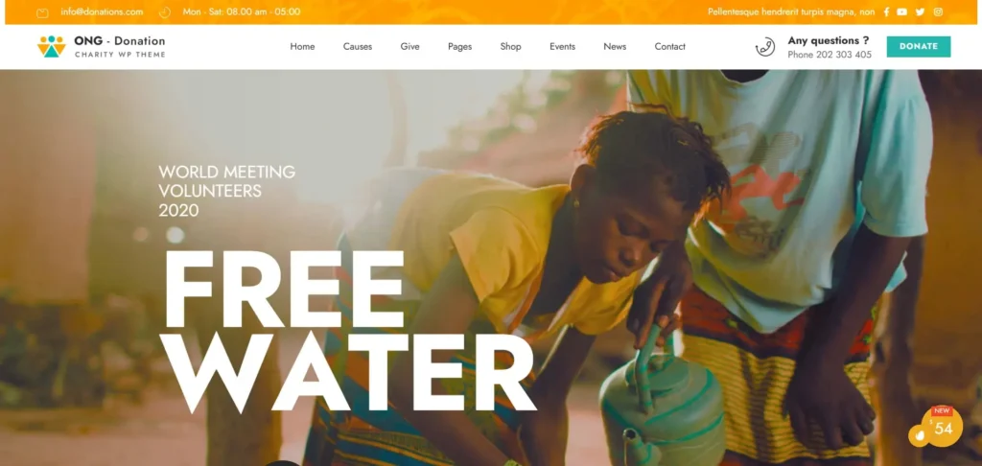Image resolution: width=982 pixels, height=466 pixels.
Task: Go to the Shop menu item
Action: click(x=510, y=46)
